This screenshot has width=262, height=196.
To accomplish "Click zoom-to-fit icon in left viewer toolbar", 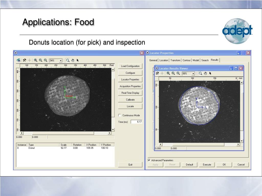I will (x=40, y=60).
